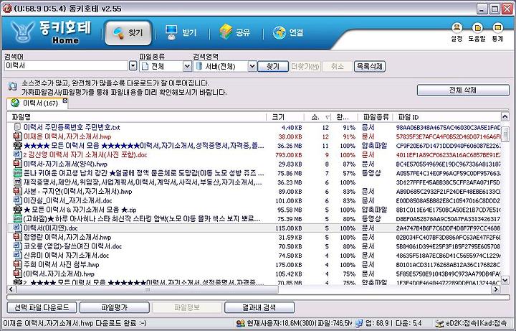The height and width of the screenshot is (331, 516).
Task: Click the 동키호테 Home logo
Action: 51,32
